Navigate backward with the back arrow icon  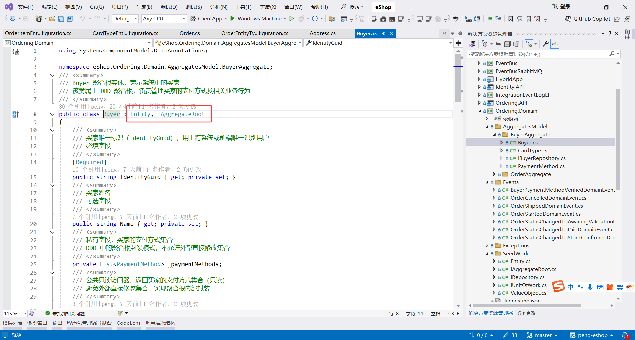[x=12, y=19]
